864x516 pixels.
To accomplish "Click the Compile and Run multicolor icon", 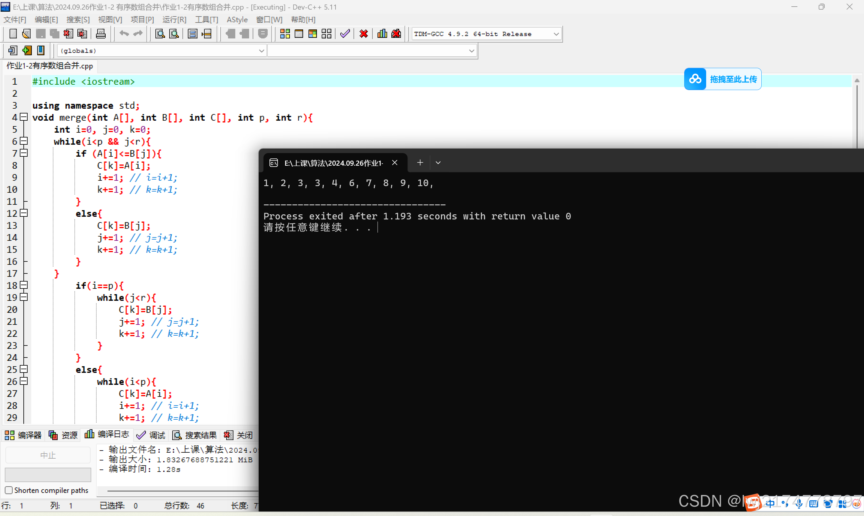I will click(x=312, y=34).
